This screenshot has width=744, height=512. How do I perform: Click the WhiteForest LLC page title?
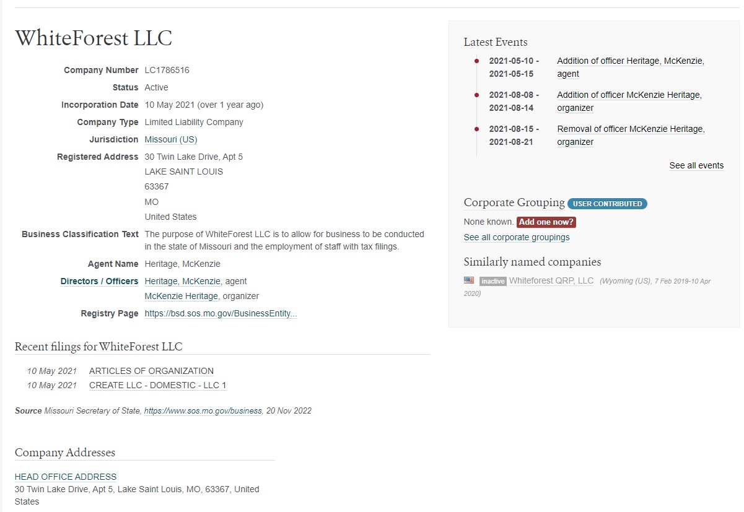[x=94, y=38]
